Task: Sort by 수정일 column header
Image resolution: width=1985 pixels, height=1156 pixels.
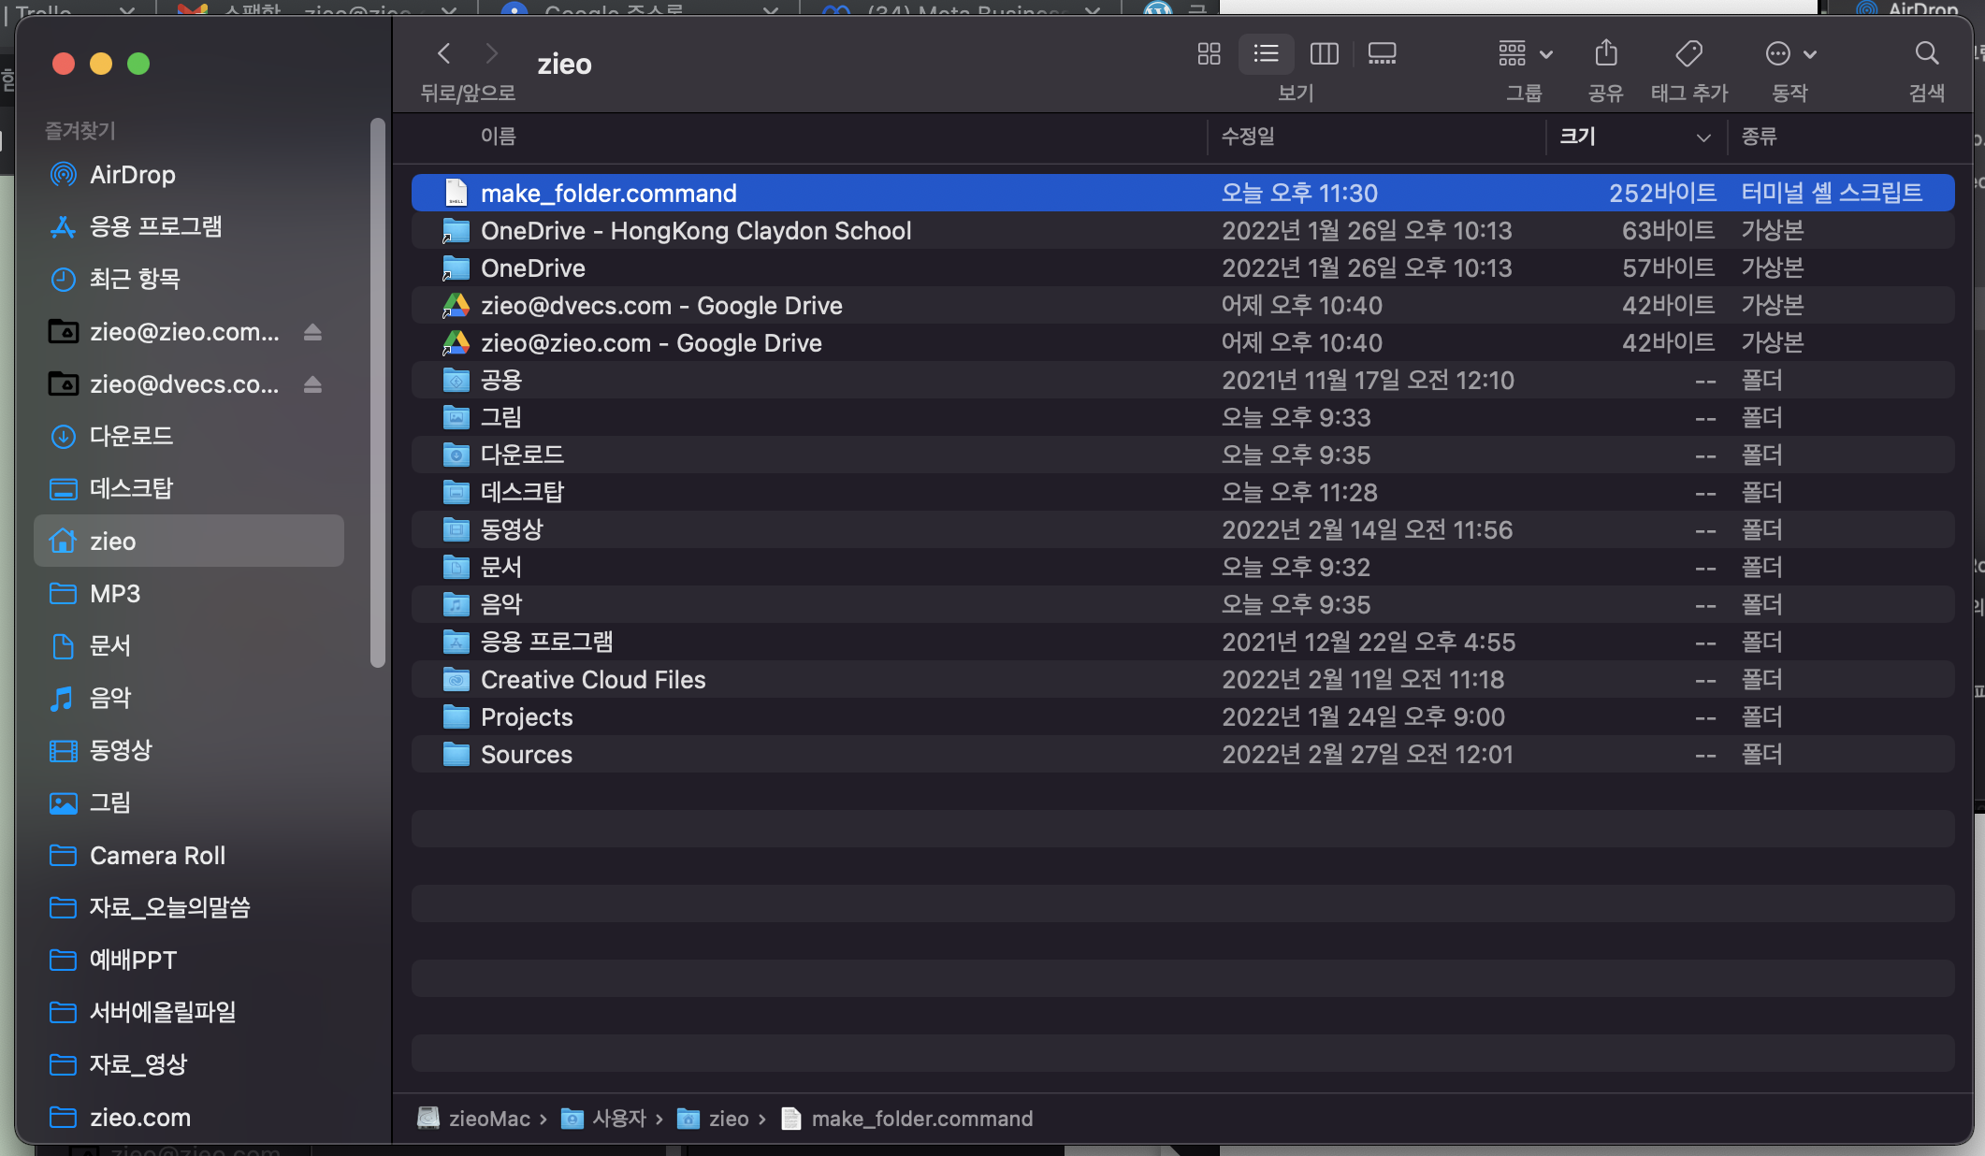Action: (1248, 137)
